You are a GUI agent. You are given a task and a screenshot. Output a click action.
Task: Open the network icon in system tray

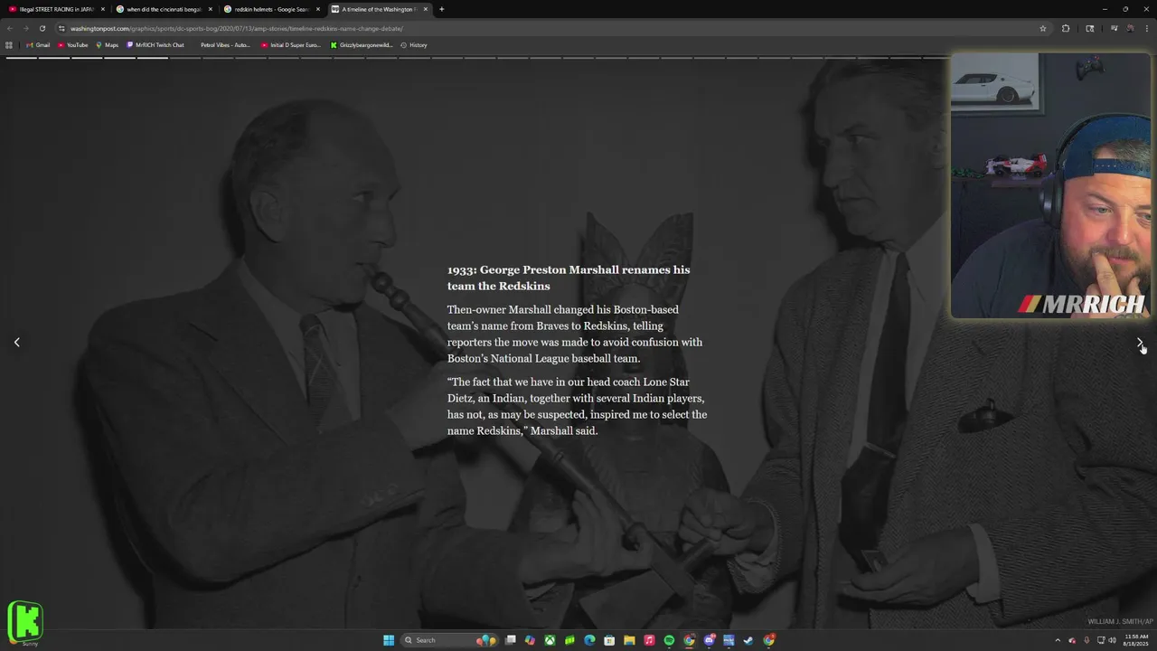(1100, 640)
